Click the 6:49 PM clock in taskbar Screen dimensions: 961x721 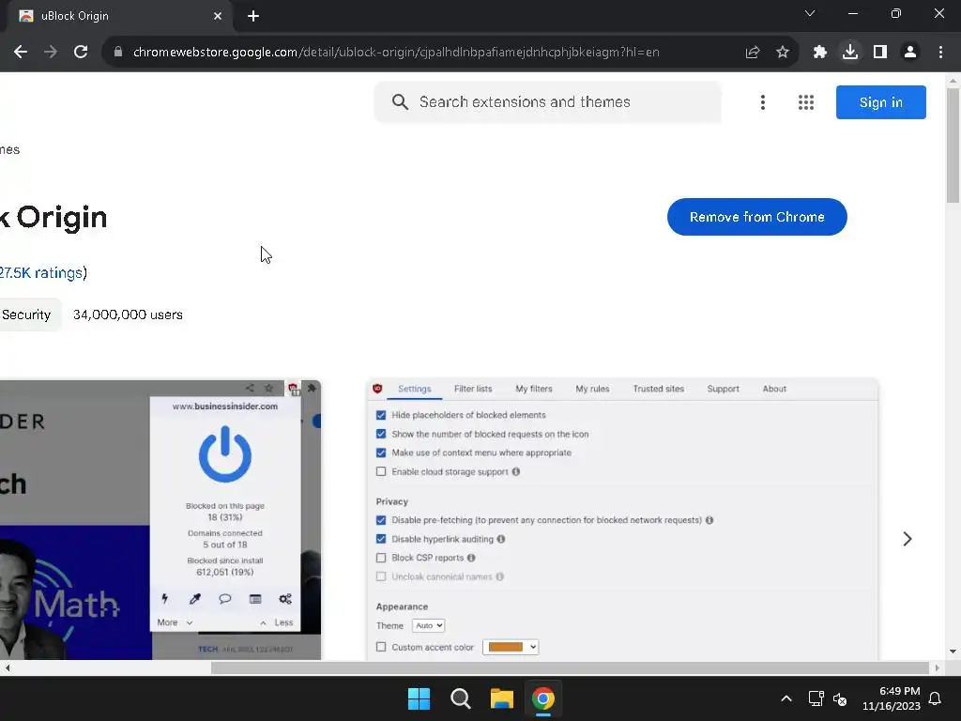pyautogui.click(x=900, y=691)
